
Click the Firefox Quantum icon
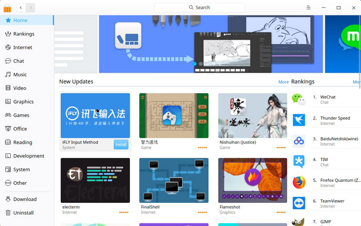299,182
